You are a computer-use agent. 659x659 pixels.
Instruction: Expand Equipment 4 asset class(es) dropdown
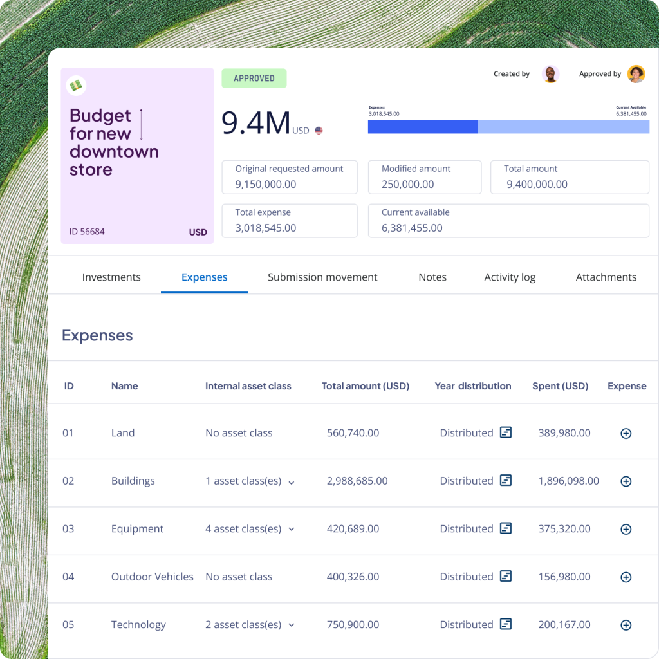[x=292, y=530]
